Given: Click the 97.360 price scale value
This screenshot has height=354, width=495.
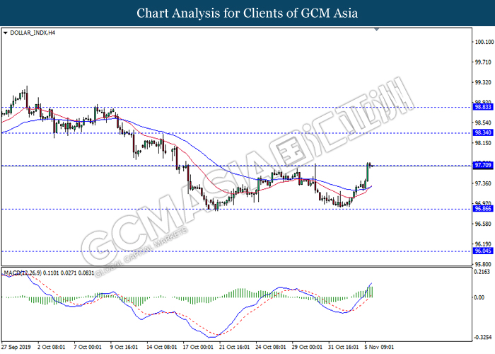Looking at the screenshot, I should pyautogui.click(x=483, y=183).
